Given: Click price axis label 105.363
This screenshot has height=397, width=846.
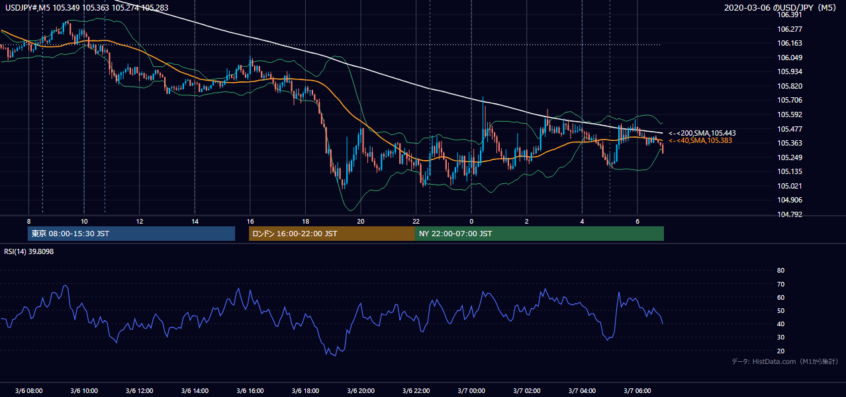Looking at the screenshot, I should tap(790, 143).
